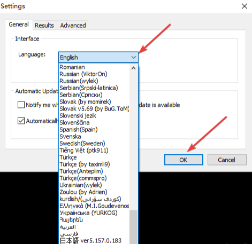The width and height of the screenshot is (252, 244).
Task: Switch to the Advanced tab
Action: [x=73, y=25]
